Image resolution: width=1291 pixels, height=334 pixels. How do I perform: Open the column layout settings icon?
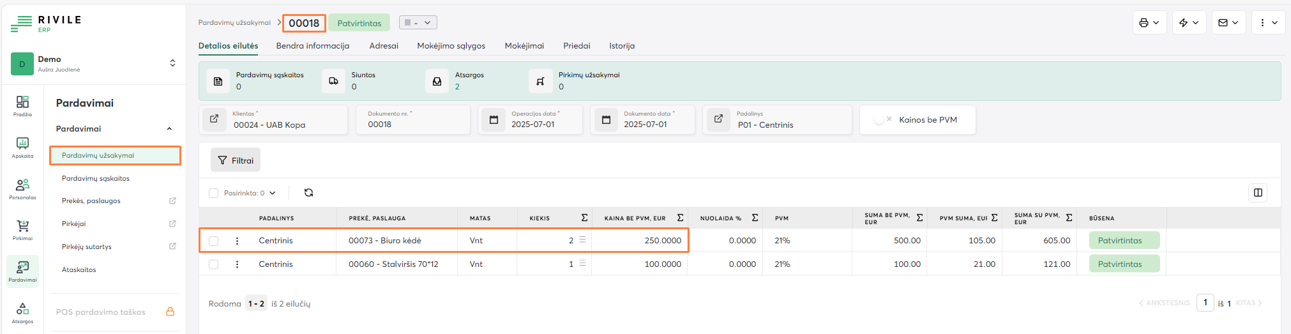1258,193
